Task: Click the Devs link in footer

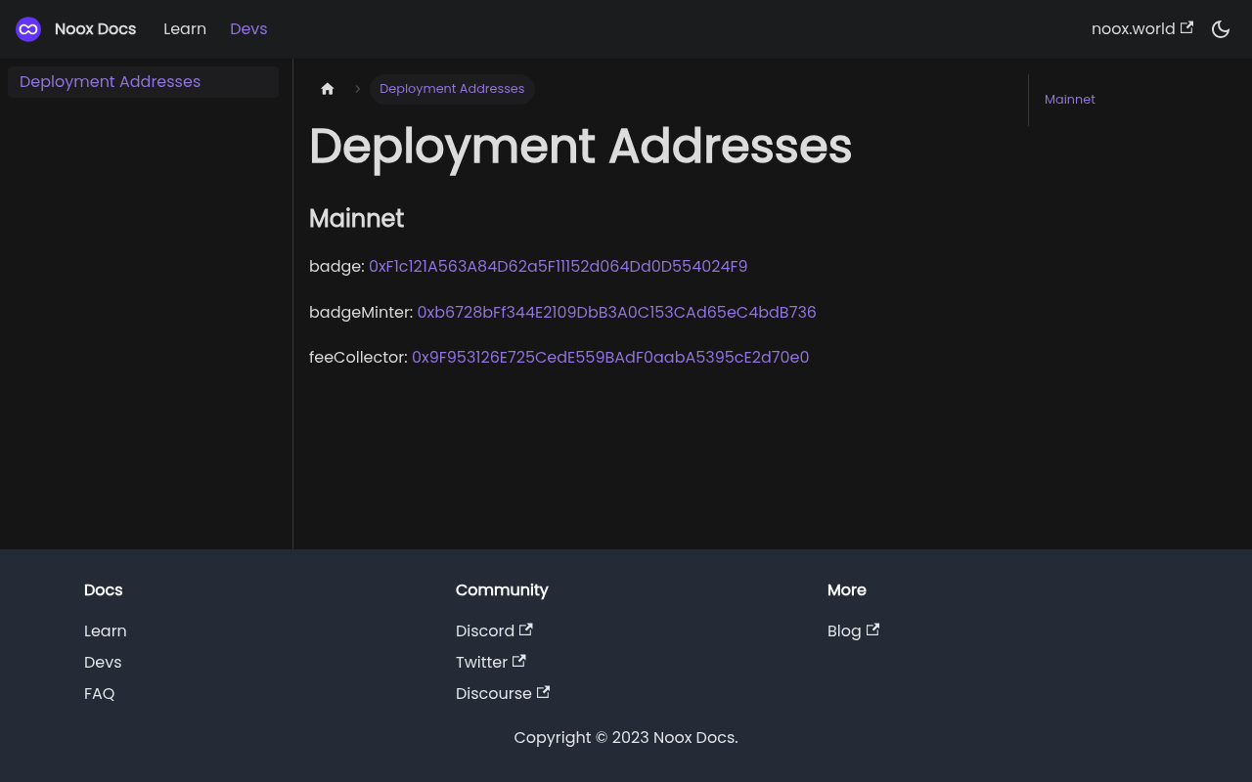Action: [103, 663]
